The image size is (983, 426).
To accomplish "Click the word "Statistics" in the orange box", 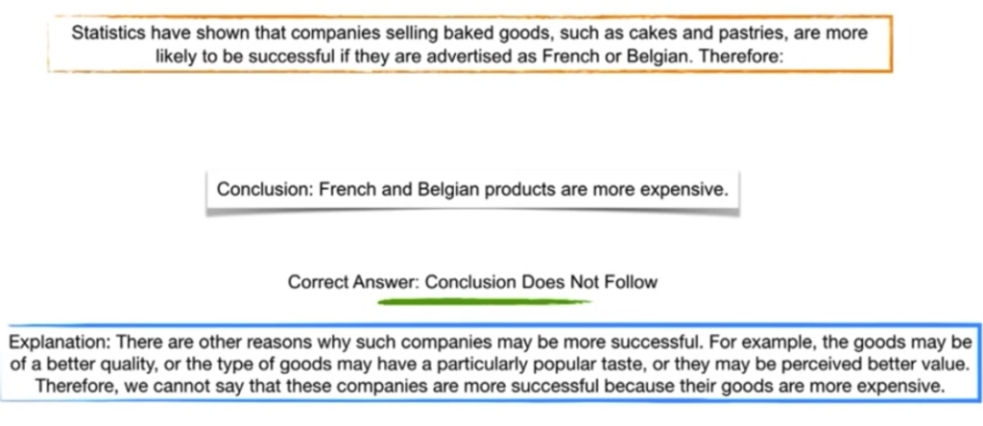I will 109,33.
